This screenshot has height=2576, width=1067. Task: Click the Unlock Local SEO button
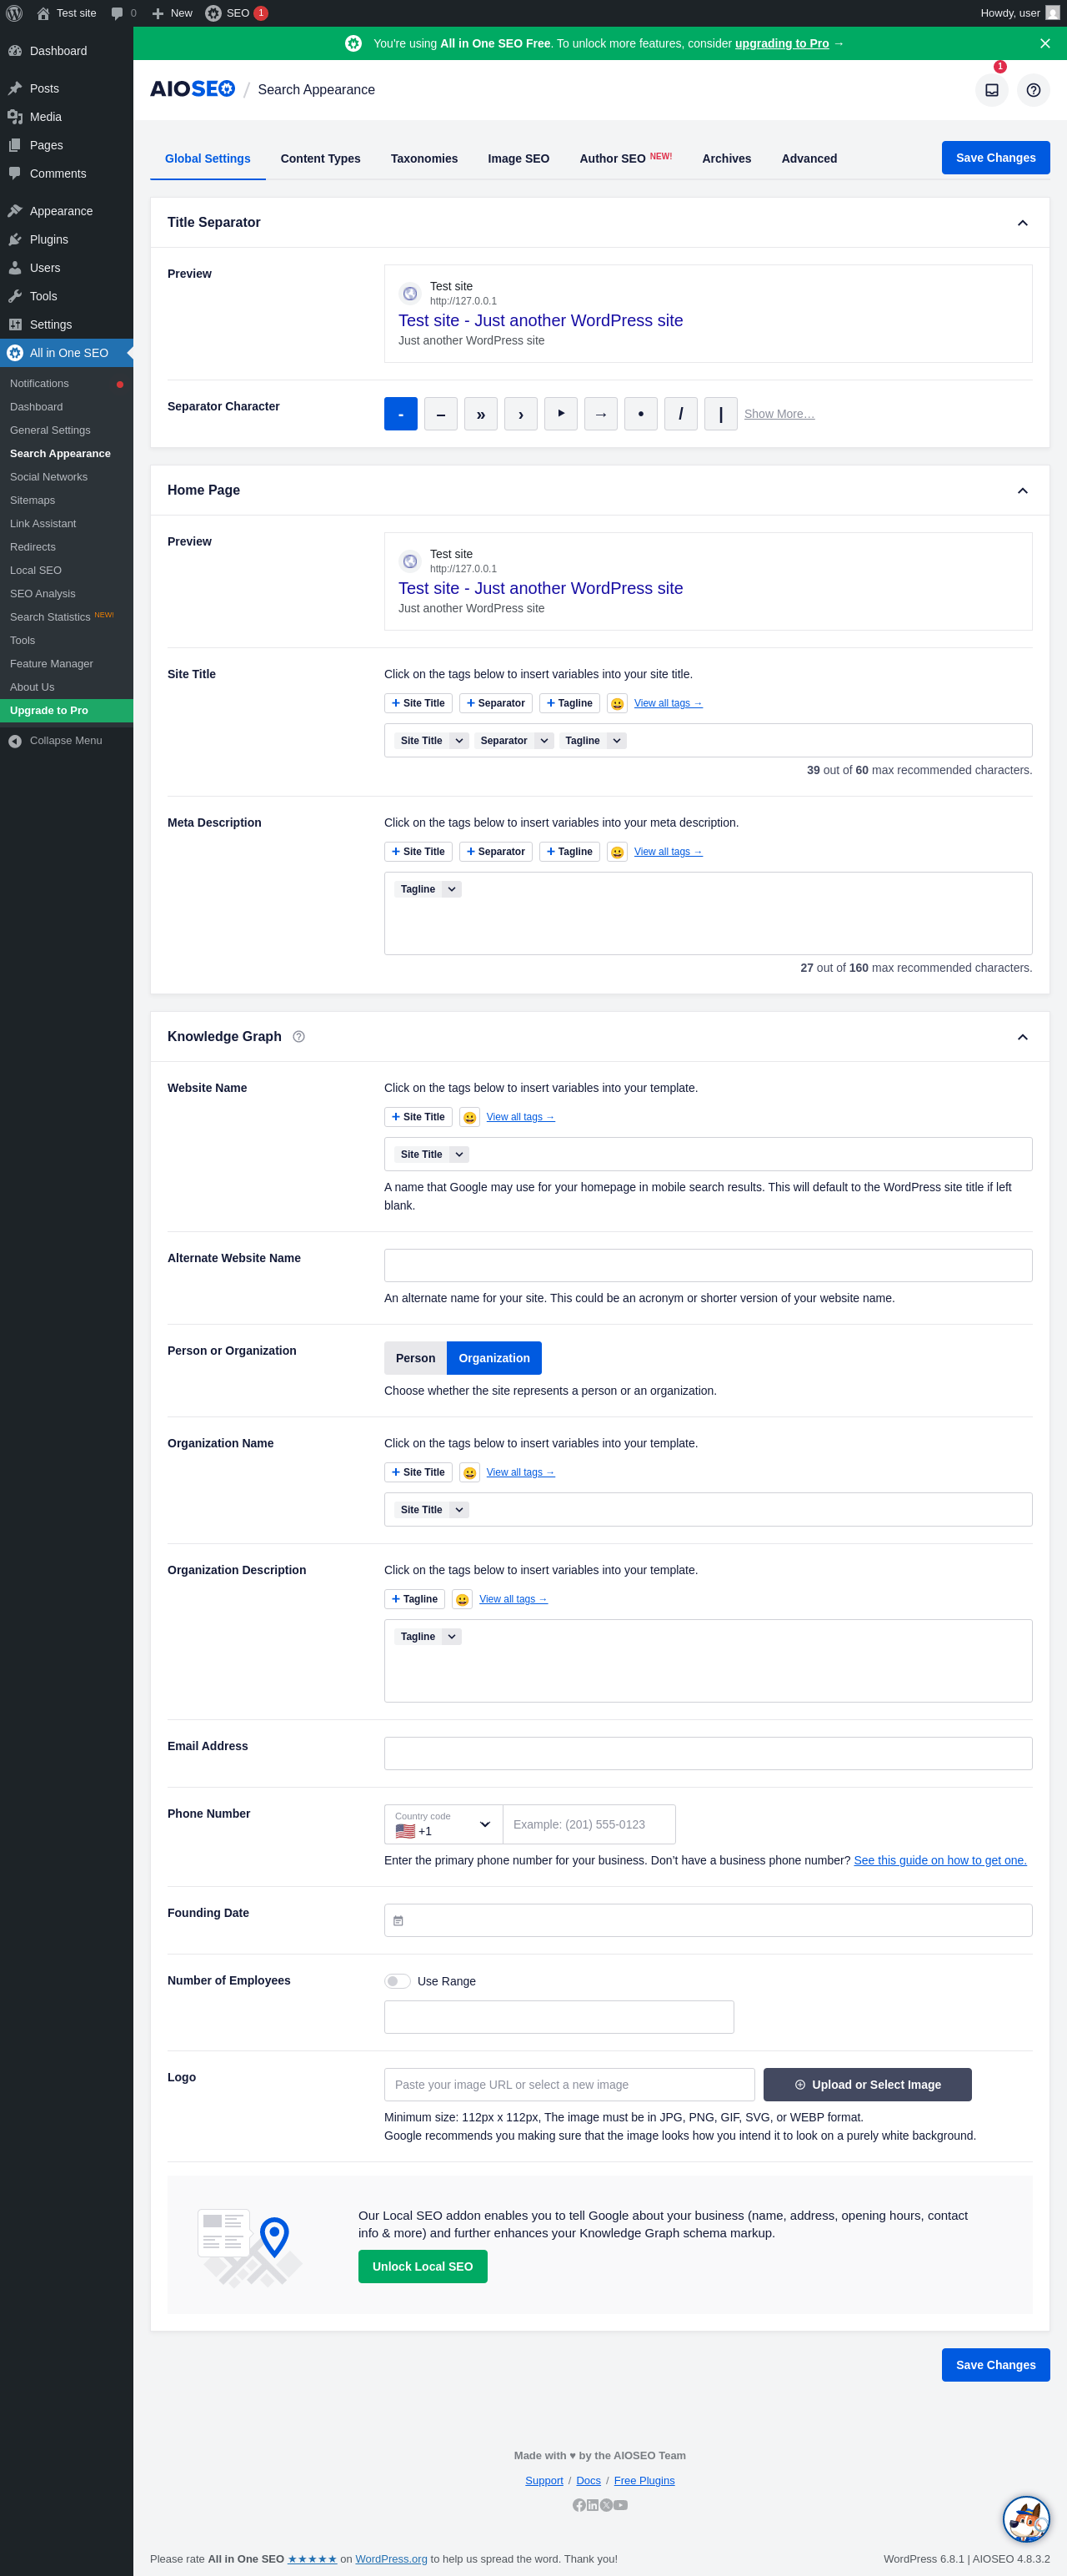coord(423,2267)
